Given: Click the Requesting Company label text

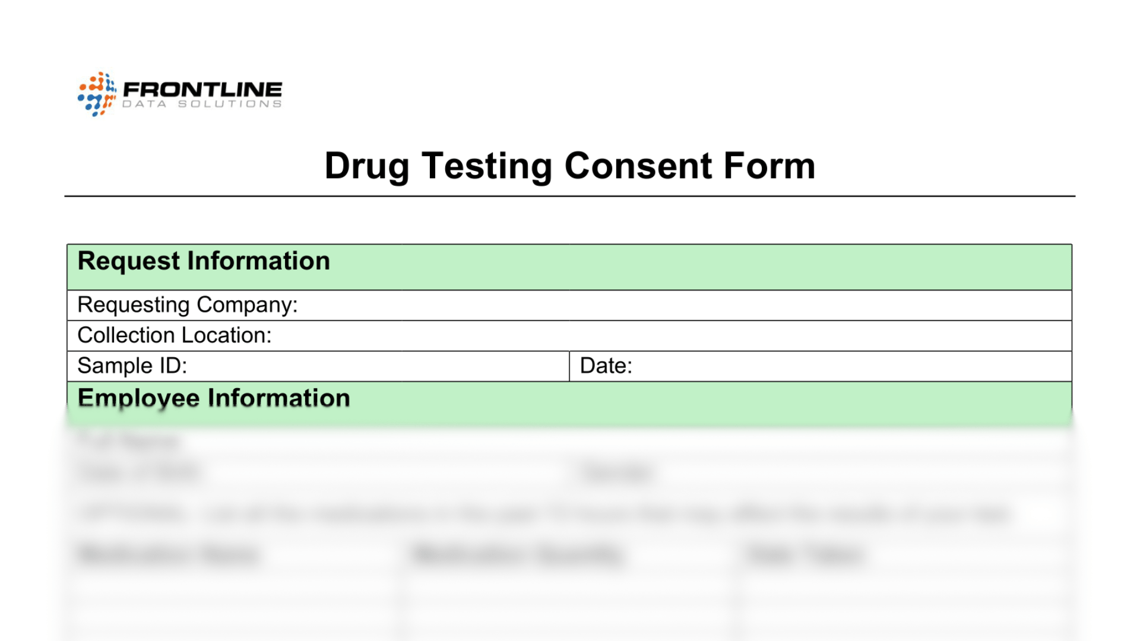Looking at the screenshot, I should (x=188, y=305).
